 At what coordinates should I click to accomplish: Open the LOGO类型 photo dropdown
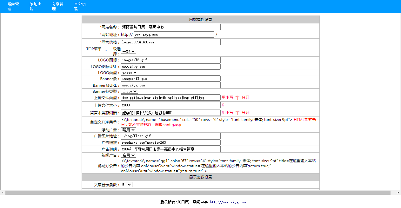(130, 73)
